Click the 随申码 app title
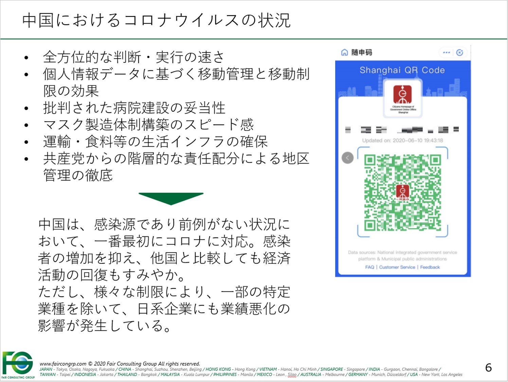The image size is (508, 382). pos(362,52)
